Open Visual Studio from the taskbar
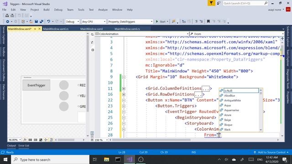292x164 pixels. [130, 159]
